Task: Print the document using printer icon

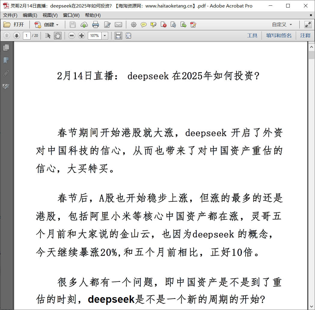Action: [95, 25]
